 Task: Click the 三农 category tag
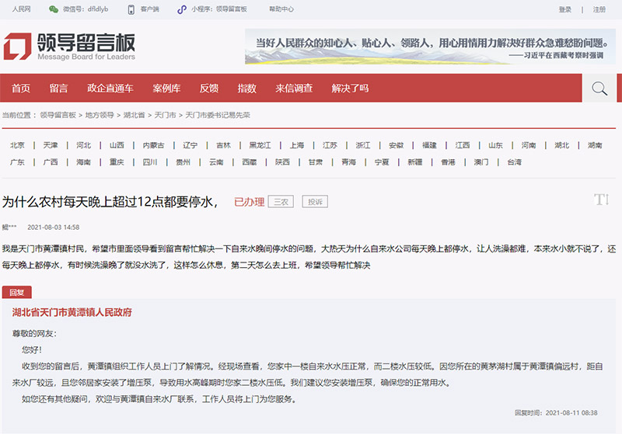[x=281, y=202]
